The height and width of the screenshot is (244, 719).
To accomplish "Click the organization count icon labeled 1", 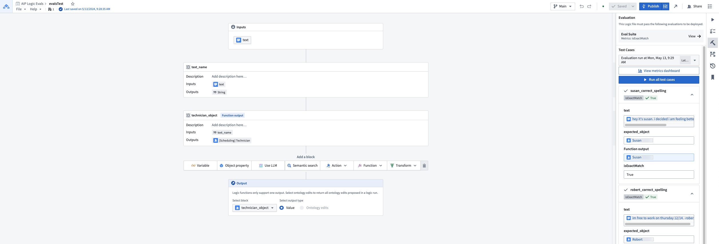I will pyautogui.click(x=51, y=9).
